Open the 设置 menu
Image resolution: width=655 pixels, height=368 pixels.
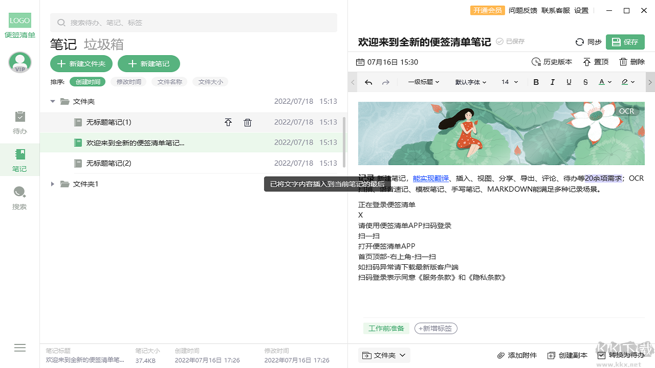(581, 10)
